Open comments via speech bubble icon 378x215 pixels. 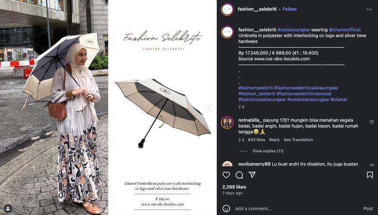tap(239, 175)
